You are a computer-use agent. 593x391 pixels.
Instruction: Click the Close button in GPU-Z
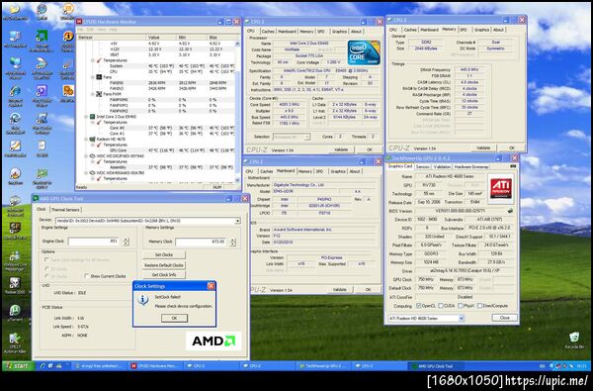504,318
